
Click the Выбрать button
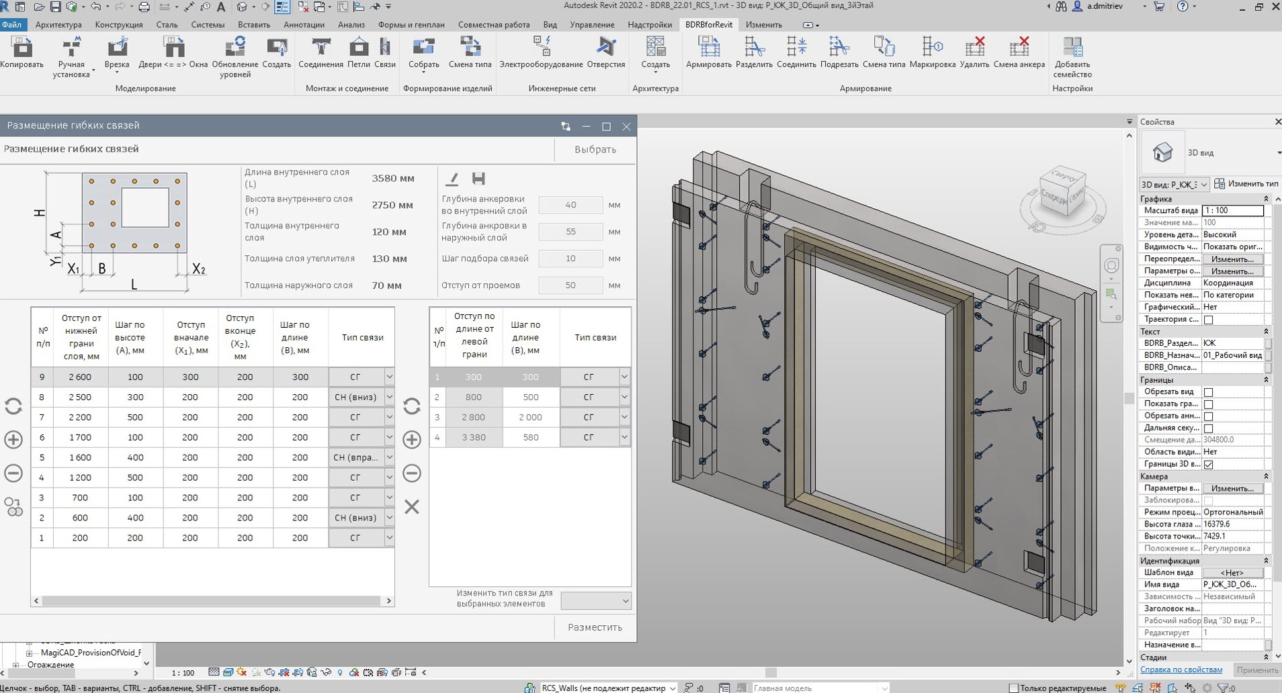(595, 150)
